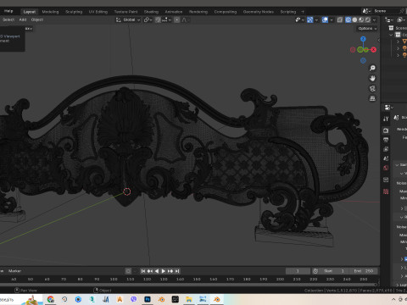Image resolution: width=407 pixels, height=305 pixels.
Task: Click the rightmost Blender taskbar icon
Action: 217,299
